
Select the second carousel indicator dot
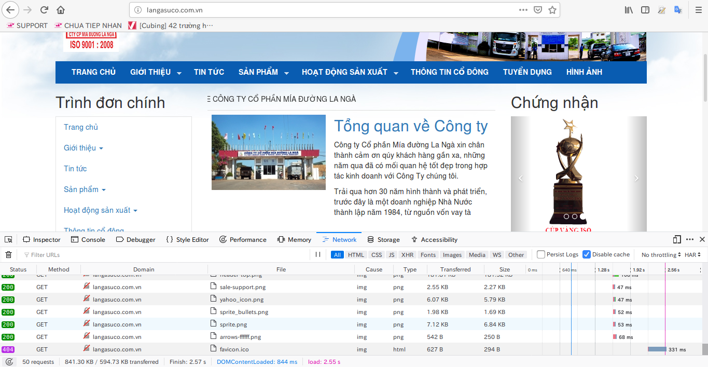(x=575, y=216)
